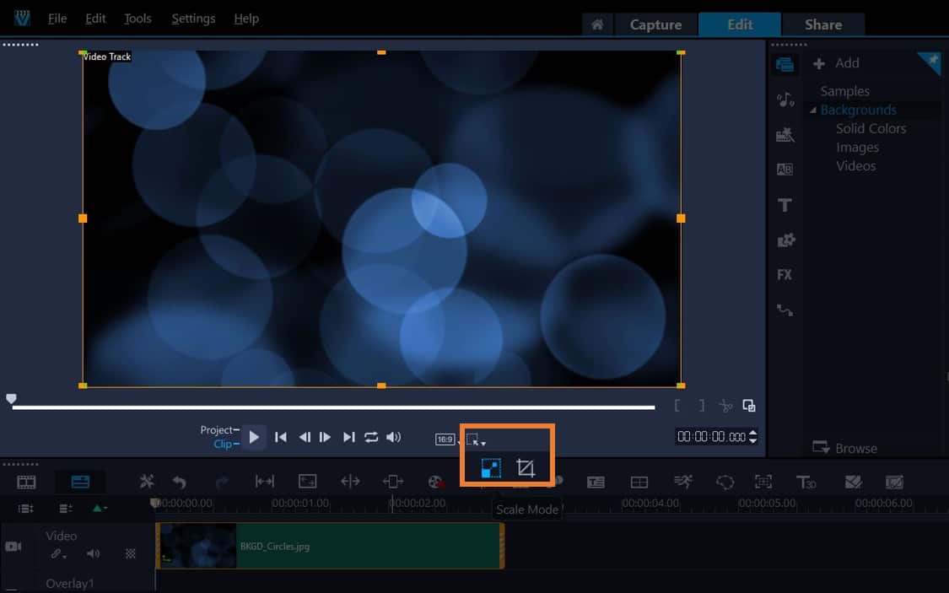Play the preview

coord(254,437)
